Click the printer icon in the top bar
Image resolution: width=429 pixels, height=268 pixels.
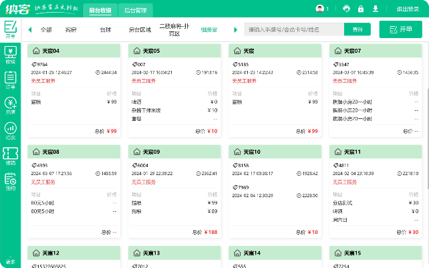point(345,9)
